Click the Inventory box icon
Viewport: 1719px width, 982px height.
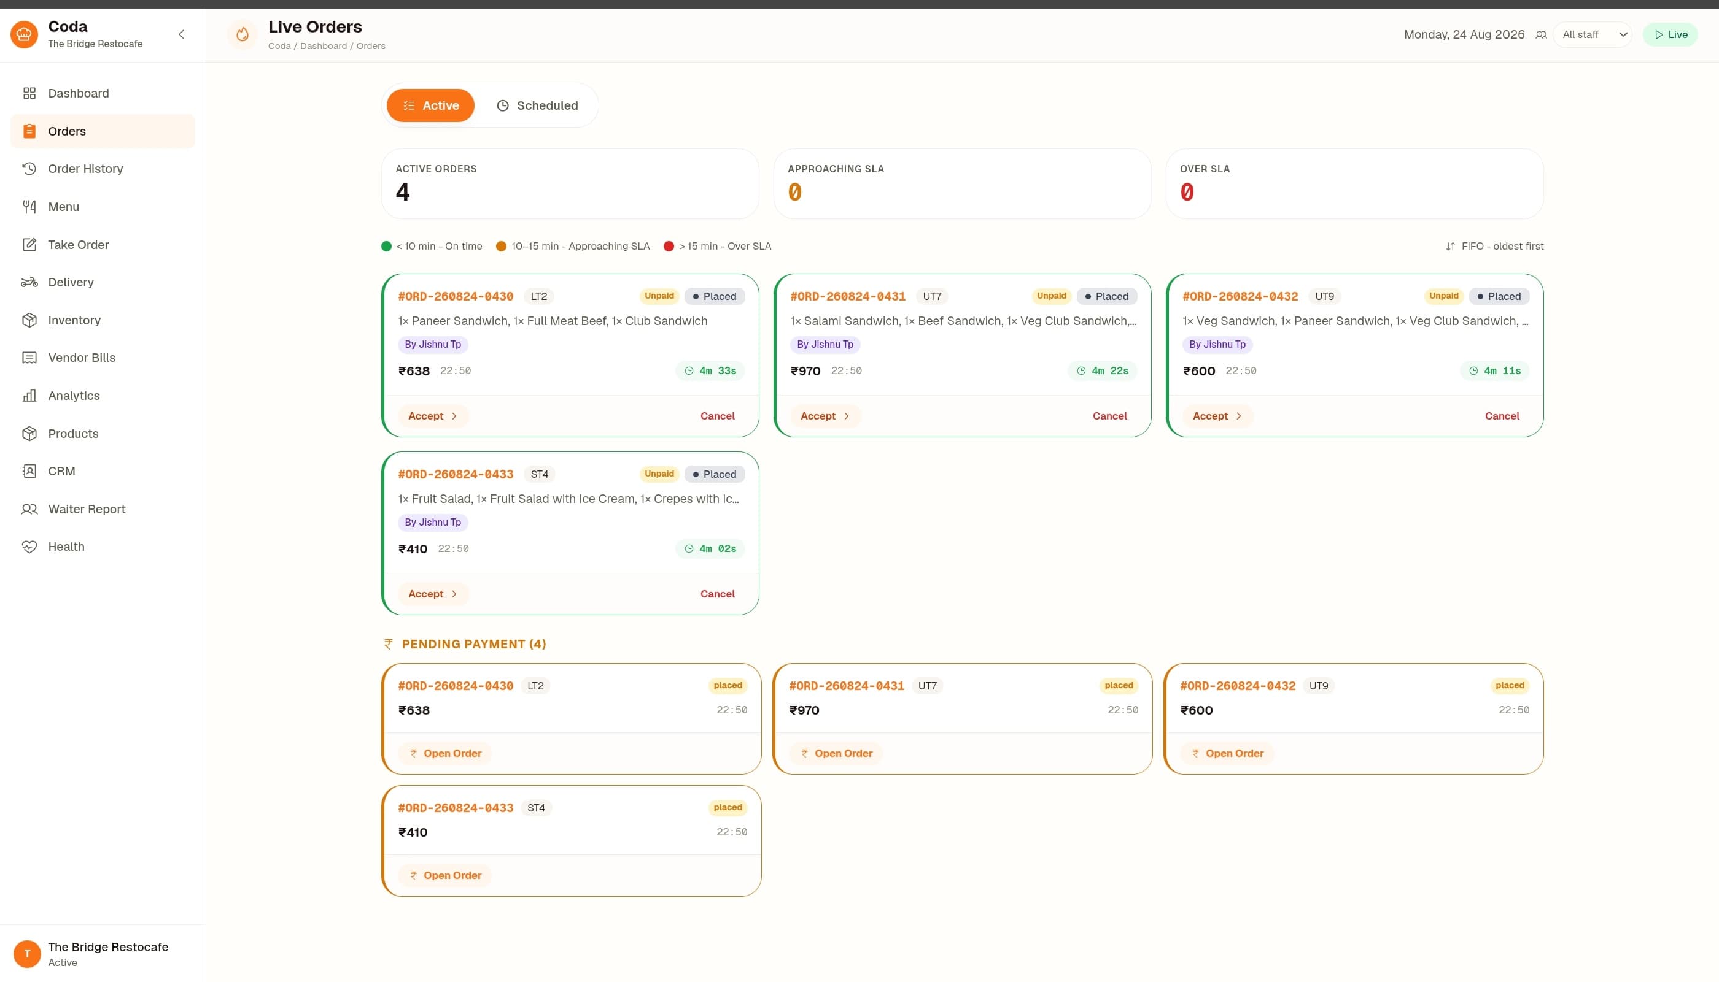pyautogui.click(x=29, y=320)
